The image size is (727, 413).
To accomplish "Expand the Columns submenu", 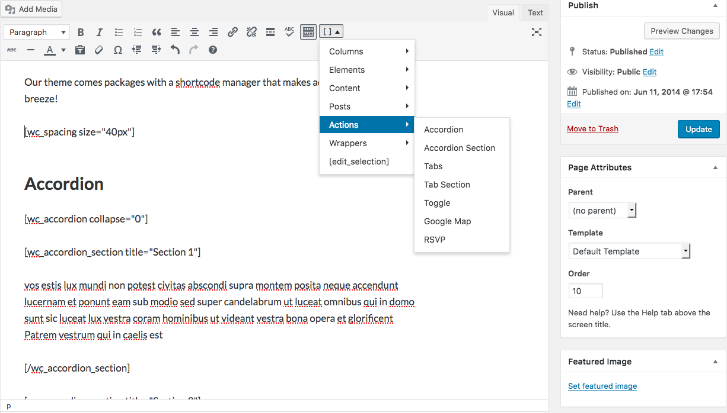I will (367, 51).
